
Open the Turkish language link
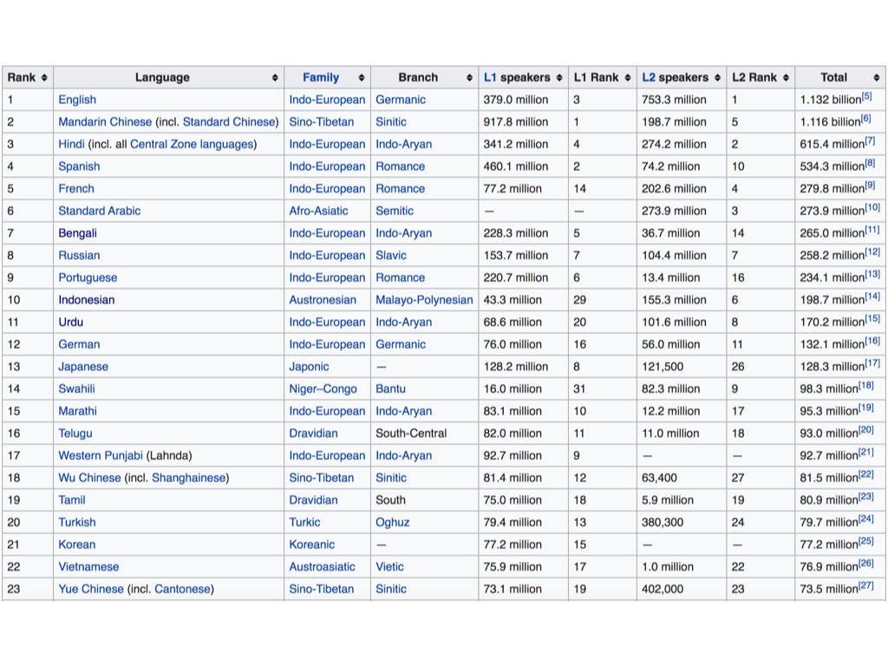77,522
